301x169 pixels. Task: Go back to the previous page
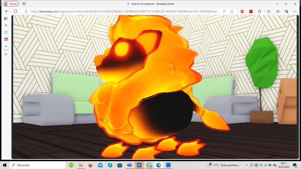coord(7,11)
